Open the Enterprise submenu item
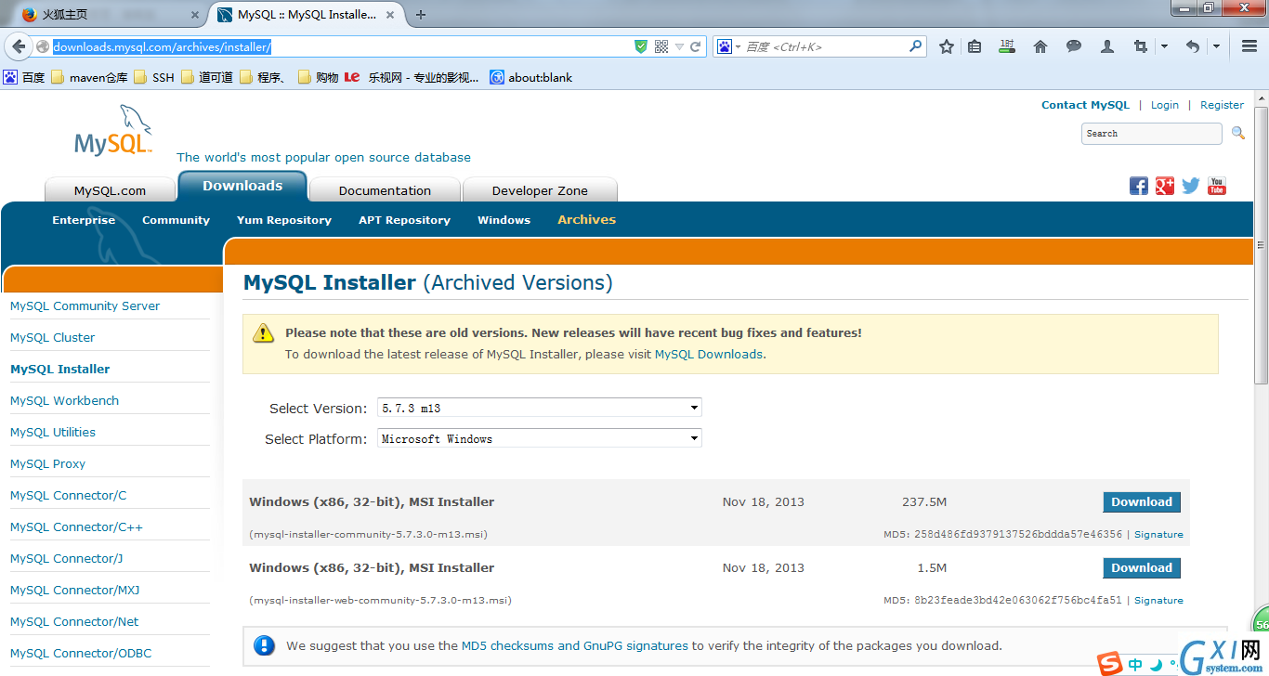Viewport: 1269px width, 676px height. coord(84,220)
